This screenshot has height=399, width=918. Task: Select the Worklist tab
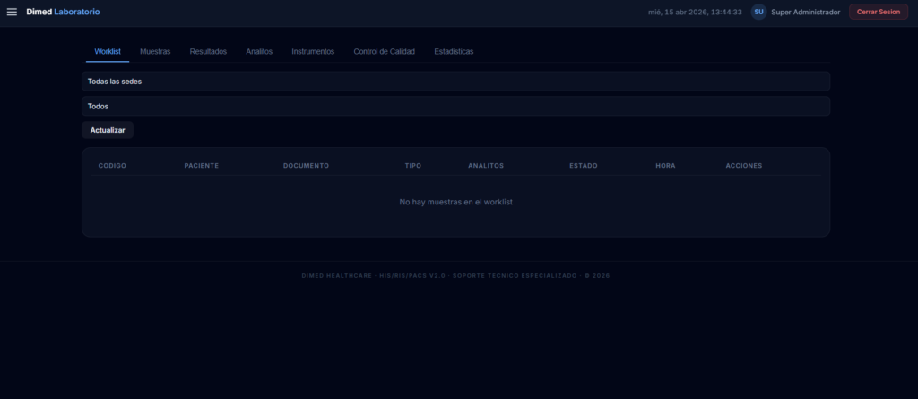108,51
